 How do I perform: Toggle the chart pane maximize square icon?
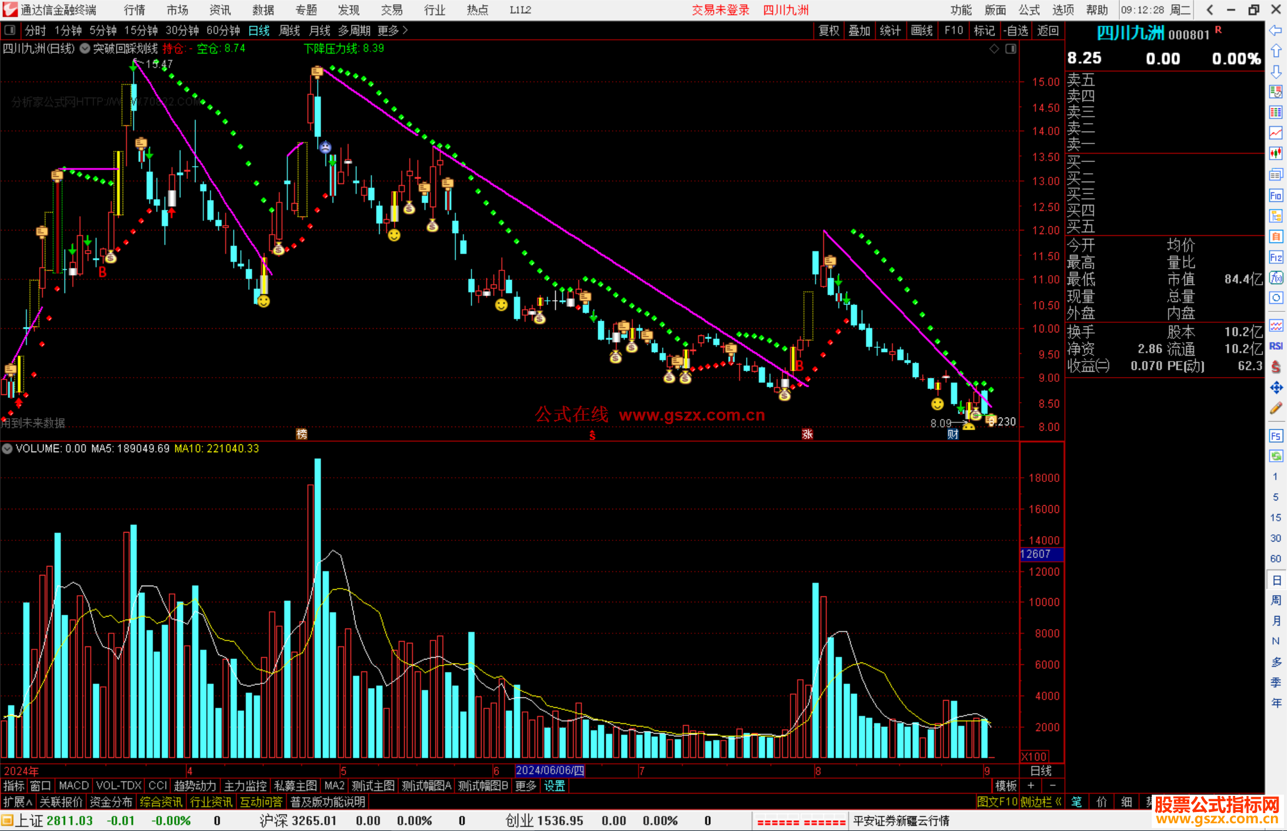1011,49
